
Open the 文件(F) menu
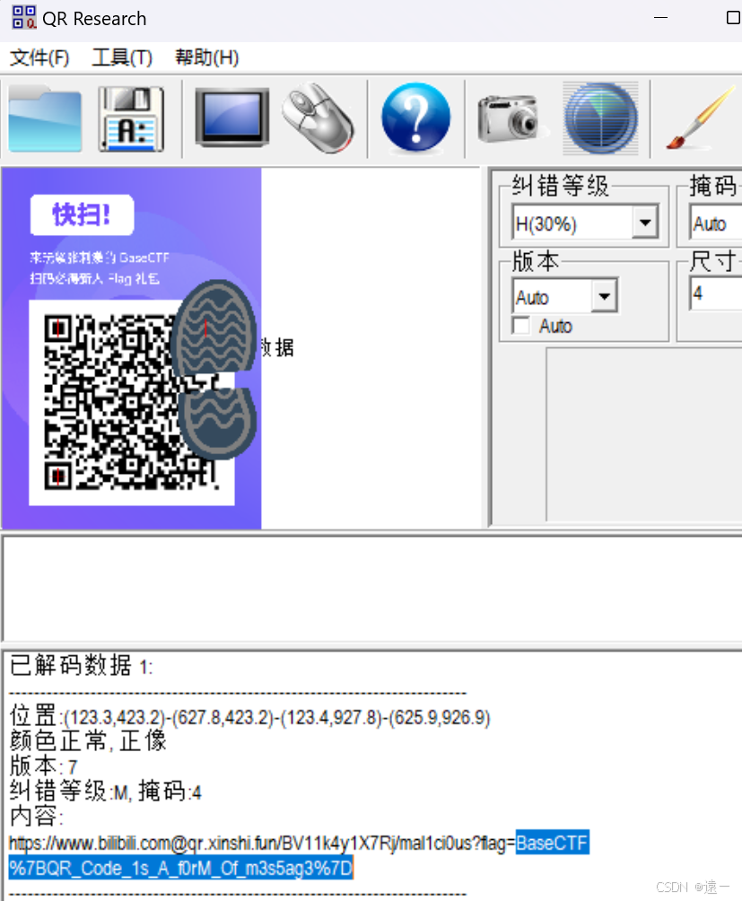(38, 57)
